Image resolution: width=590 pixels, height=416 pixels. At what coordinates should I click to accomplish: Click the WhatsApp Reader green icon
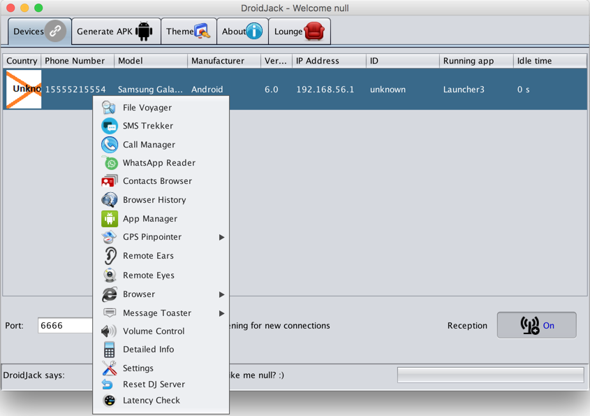110,163
